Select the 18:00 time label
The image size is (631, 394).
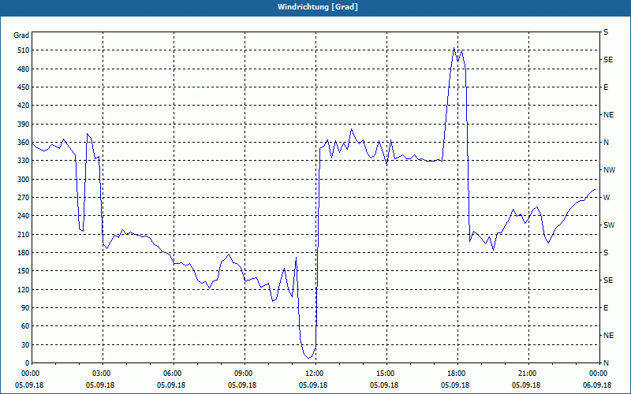457,374
